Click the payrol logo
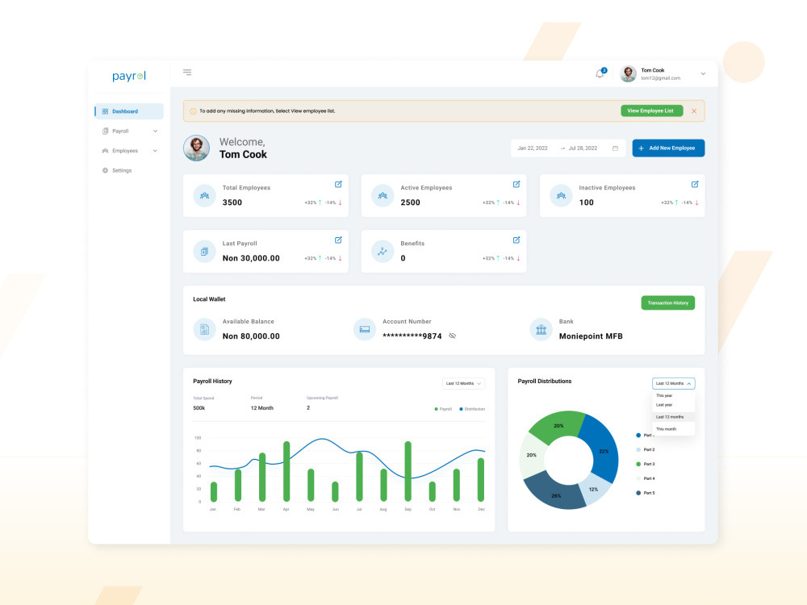Image resolution: width=807 pixels, height=605 pixels. pyautogui.click(x=129, y=76)
